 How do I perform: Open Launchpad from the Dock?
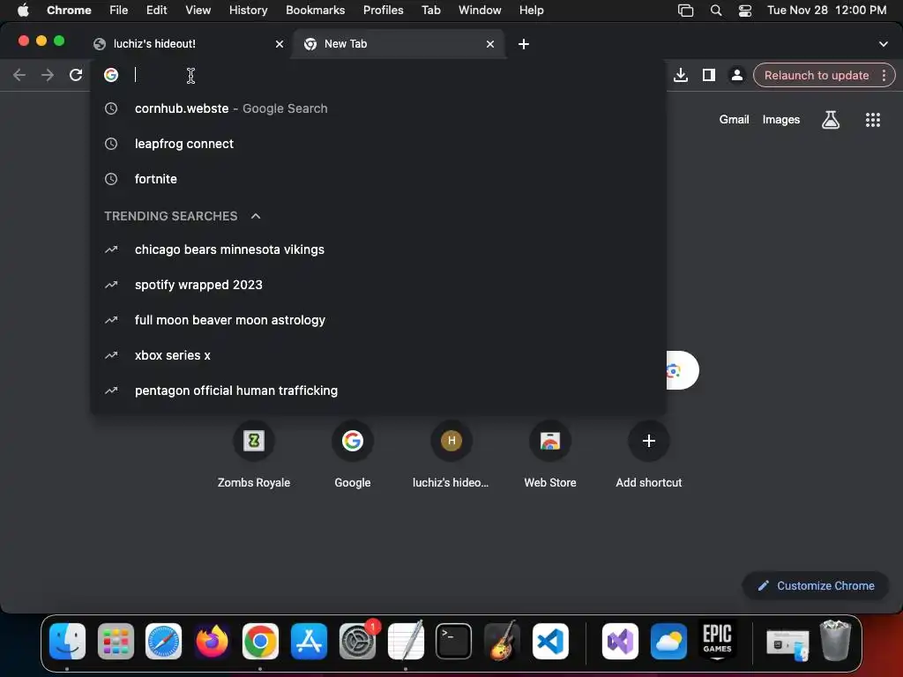(116, 641)
